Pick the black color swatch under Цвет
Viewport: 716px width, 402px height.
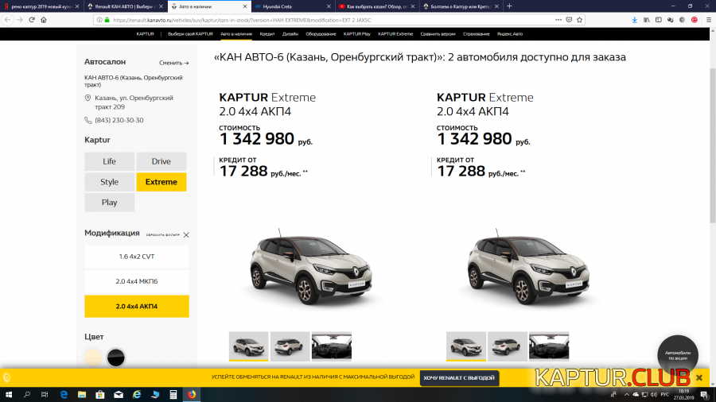(116, 358)
